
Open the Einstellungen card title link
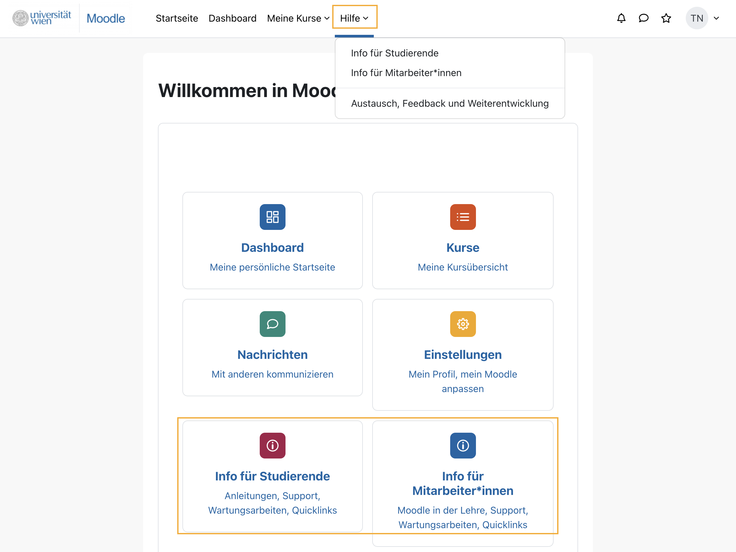pos(462,355)
